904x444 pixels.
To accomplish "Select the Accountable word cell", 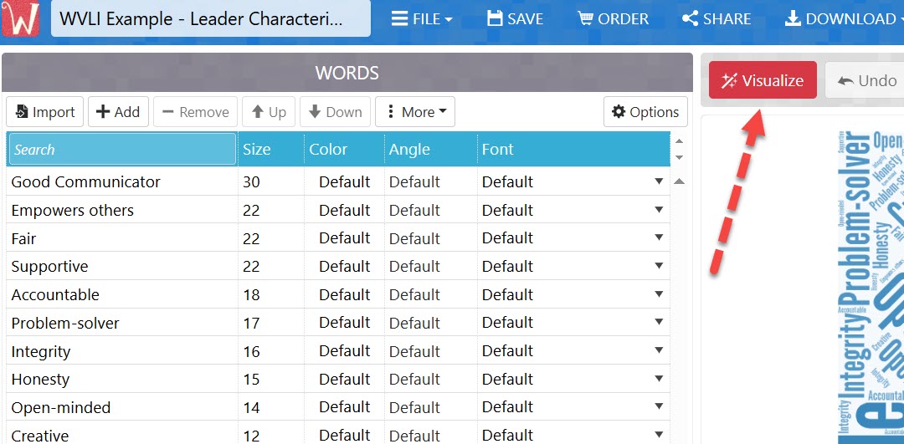I will click(122, 294).
